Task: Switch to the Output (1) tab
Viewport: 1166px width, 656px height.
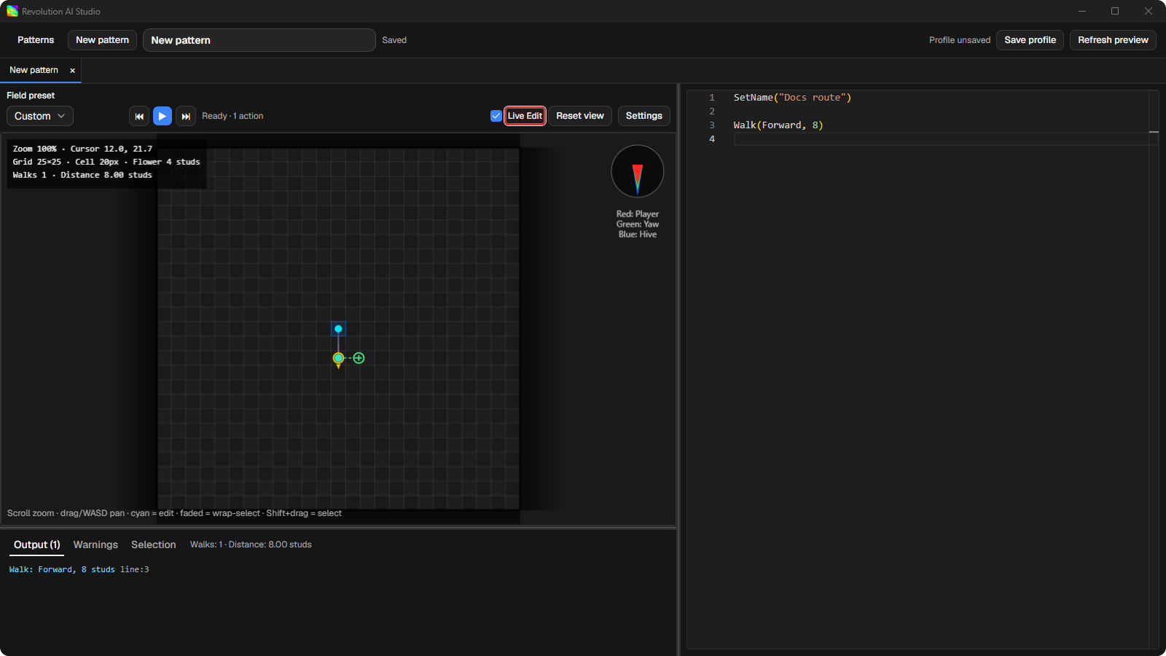Action: 37,544
